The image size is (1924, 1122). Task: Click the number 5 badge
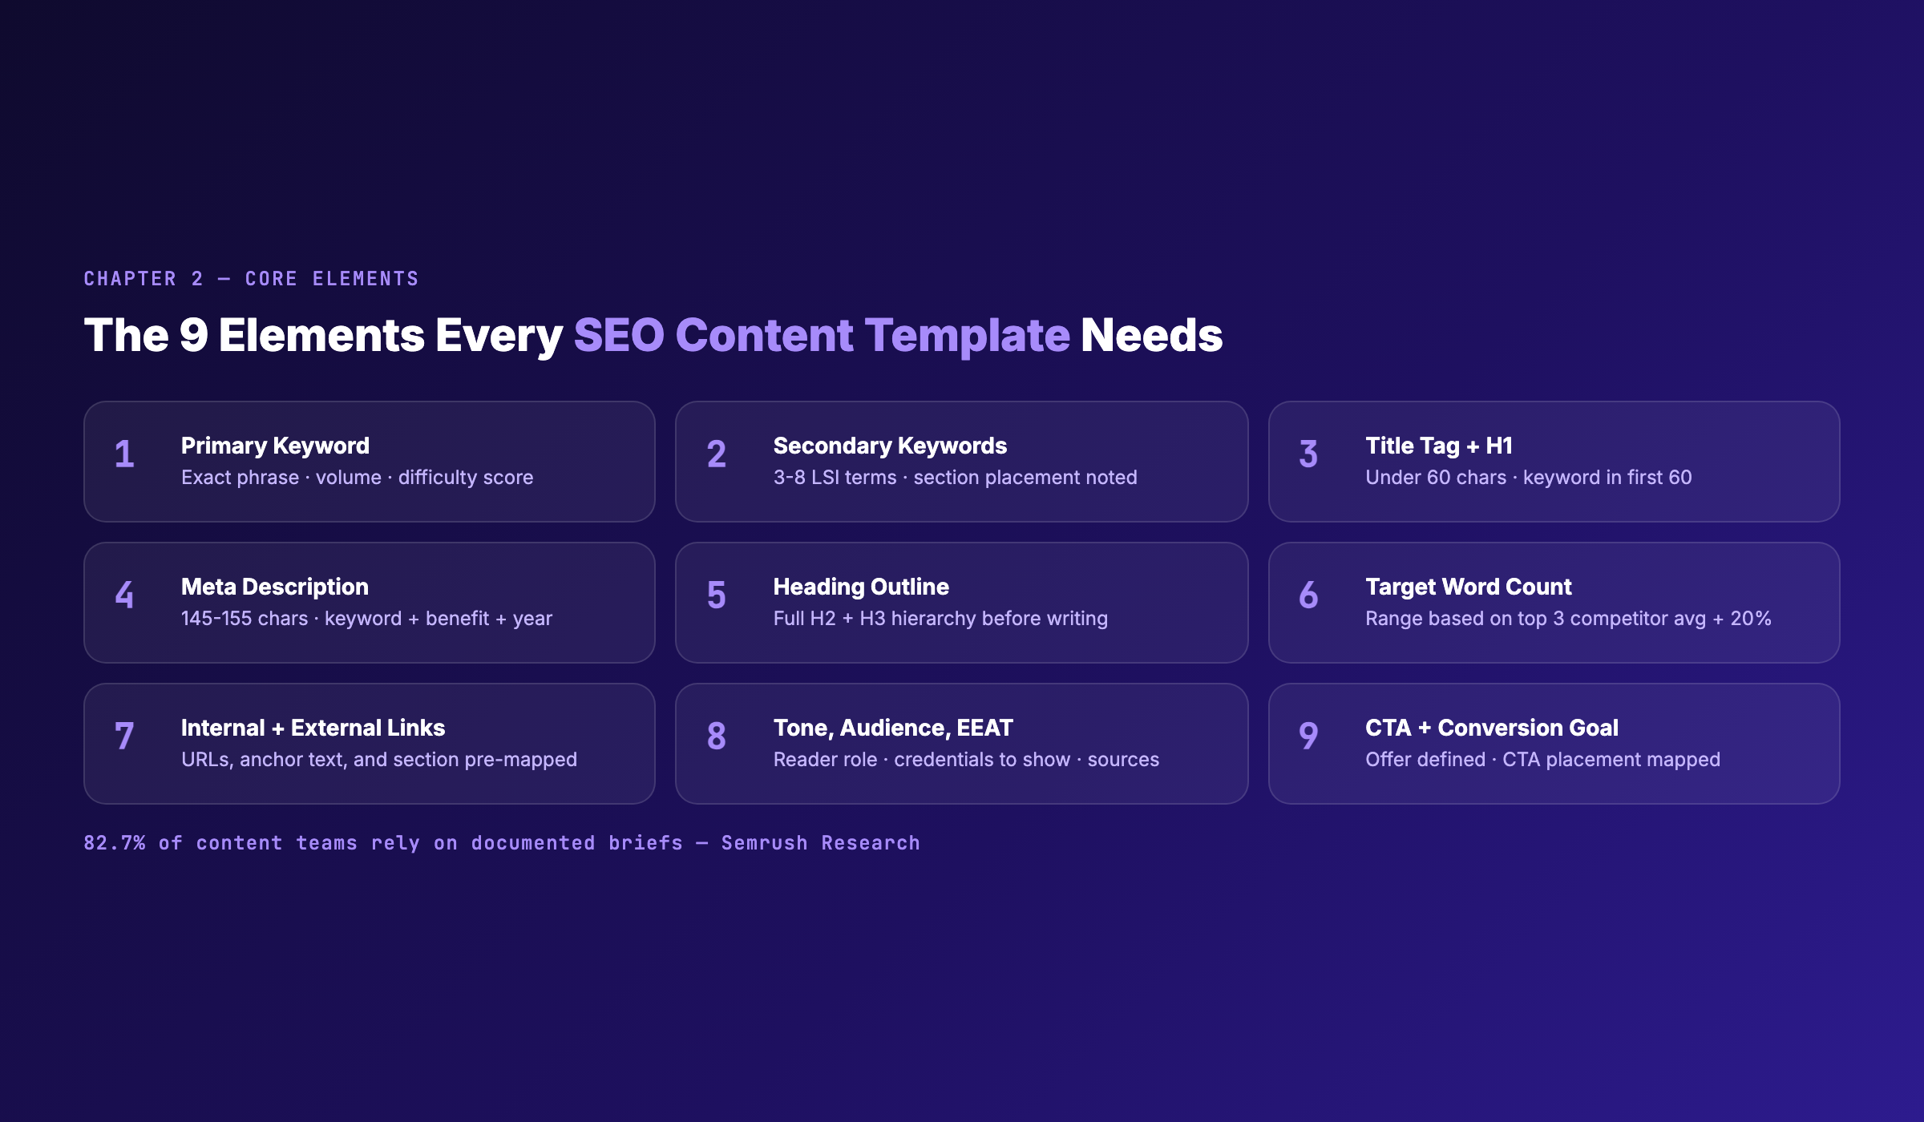(717, 595)
